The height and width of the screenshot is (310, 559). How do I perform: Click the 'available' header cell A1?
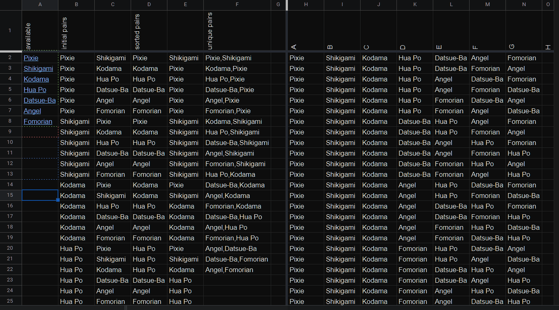coord(40,31)
